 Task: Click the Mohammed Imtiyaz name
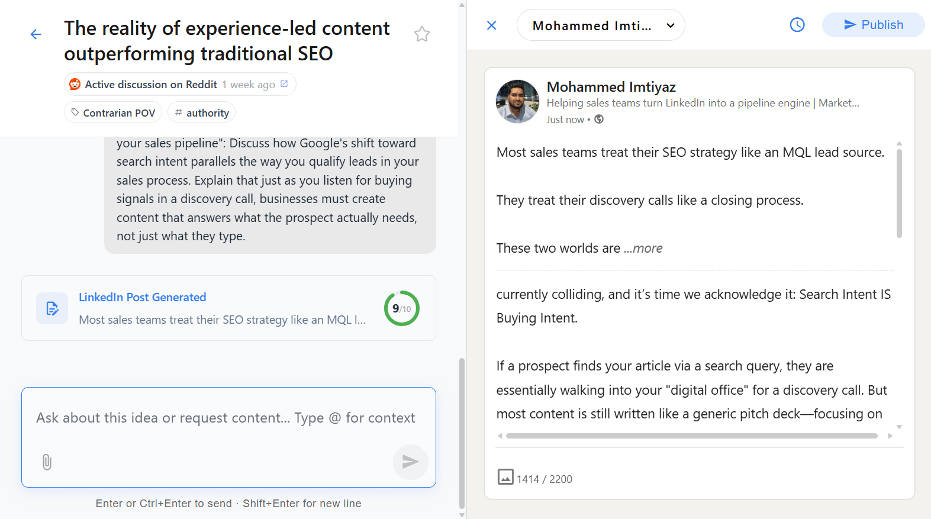click(x=611, y=87)
